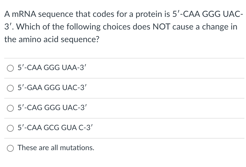Select the radio button for 5'-CAG GGG UAC-3'
Screen dimensions: 246x167
[x=10, y=108]
